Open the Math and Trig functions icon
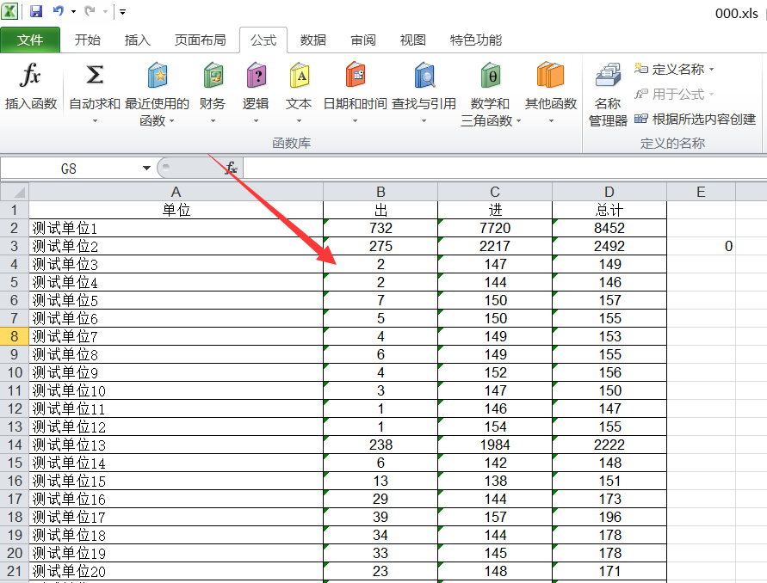767x583 pixels. pos(490,76)
